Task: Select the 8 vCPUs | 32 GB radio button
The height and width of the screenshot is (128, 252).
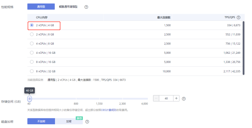Action: [32, 71]
